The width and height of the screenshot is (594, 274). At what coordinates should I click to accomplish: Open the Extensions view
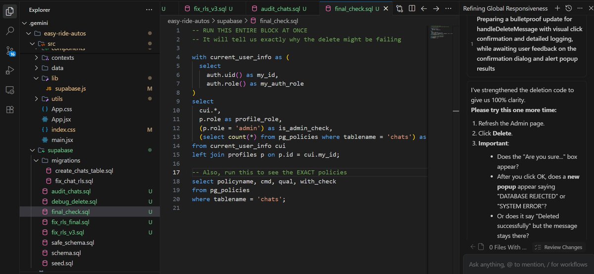coord(10,110)
